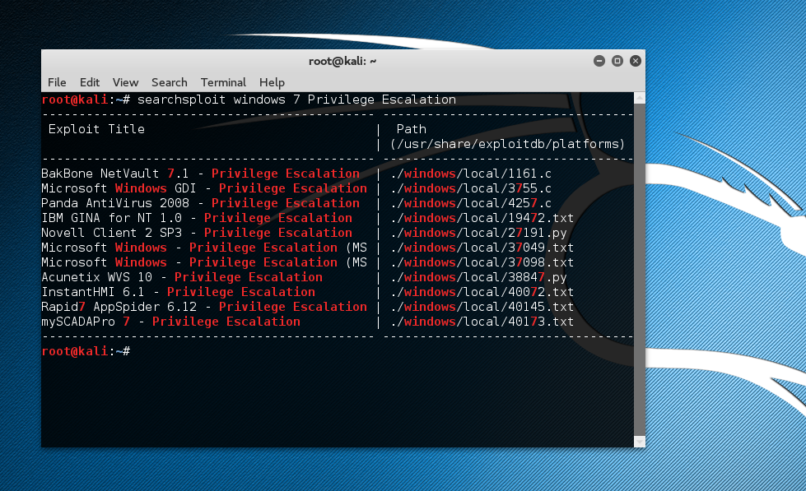Open the View menu
Viewport: 806px width, 491px height.
pos(125,82)
